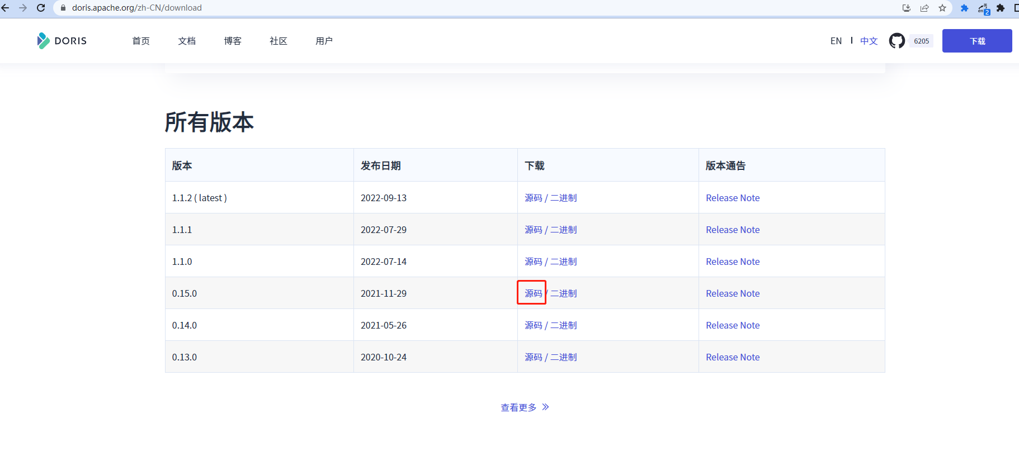Download 二进制 for version 1.1.1
Screen dimensions: 1019x456
[x=564, y=230]
